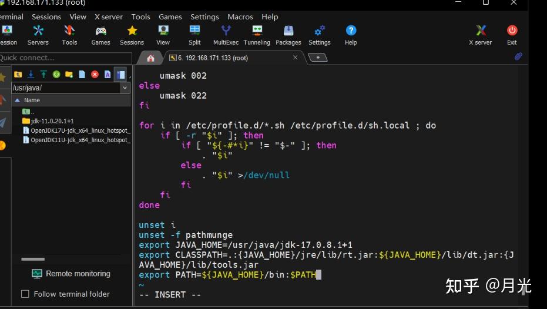Screen dimensions: 547x309
Task: Select the '..' parent directory entry
Action: coord(29,112)
